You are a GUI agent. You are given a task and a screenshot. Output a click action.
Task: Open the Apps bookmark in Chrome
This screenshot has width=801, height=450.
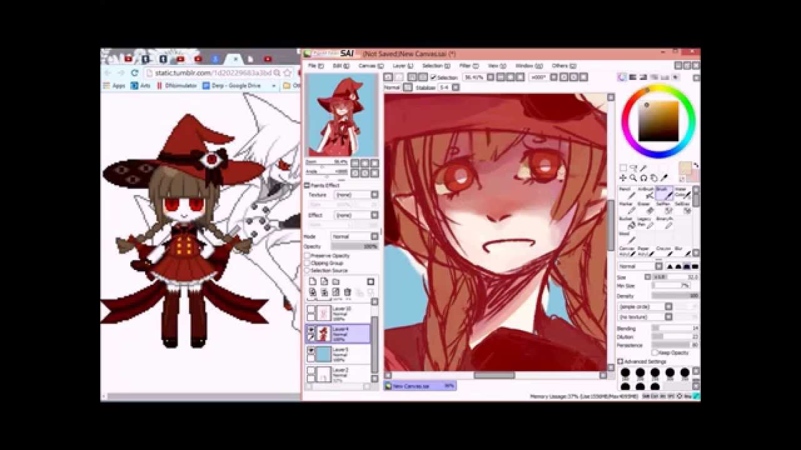115,86
